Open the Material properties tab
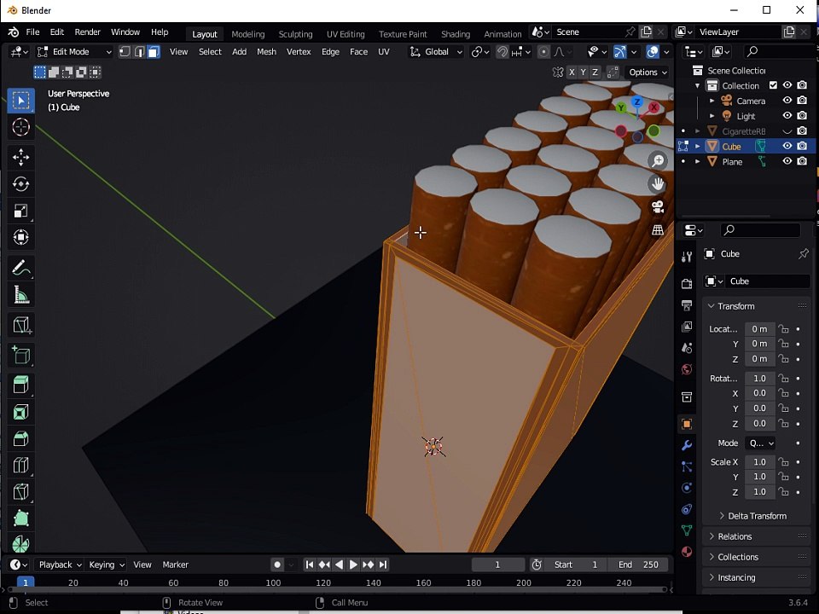Viewport: 819px width, 614px height. (x=687, y=552)
